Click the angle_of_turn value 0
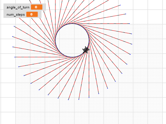The image size is (166, 124). [x=37, y=7]
